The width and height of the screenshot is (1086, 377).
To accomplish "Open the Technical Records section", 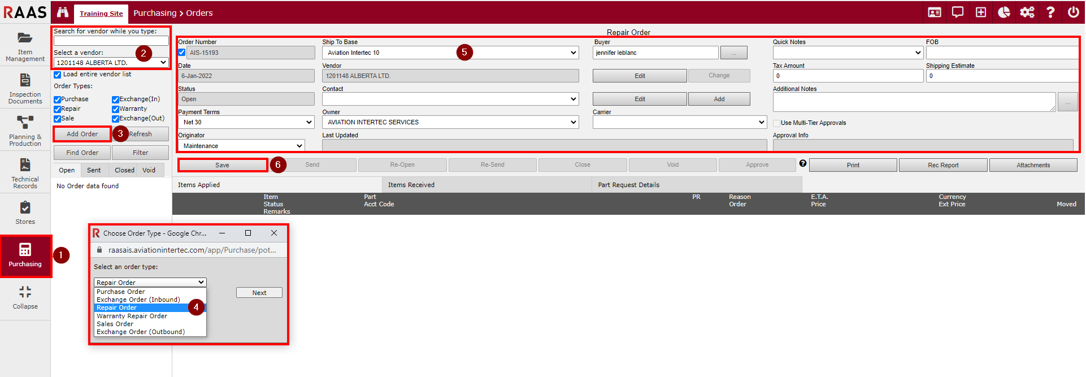I will click(x=25, y=173).
